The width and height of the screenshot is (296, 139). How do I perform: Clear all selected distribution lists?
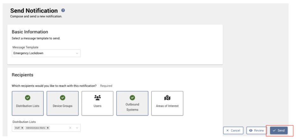tap(70, 128)
